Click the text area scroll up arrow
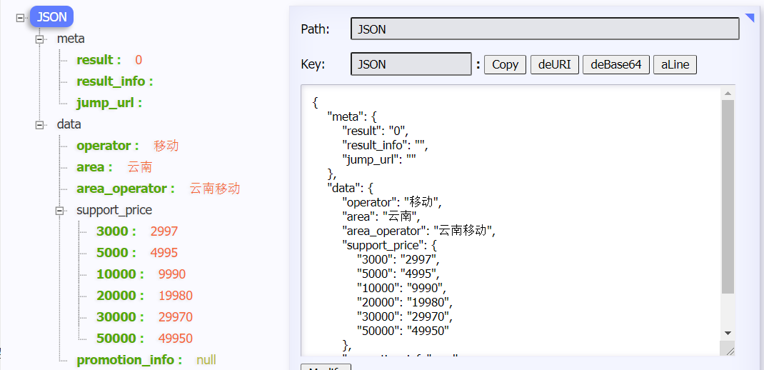 (728, 93)
